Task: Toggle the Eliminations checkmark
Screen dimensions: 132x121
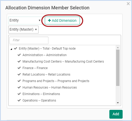Action: pos(19,94)
